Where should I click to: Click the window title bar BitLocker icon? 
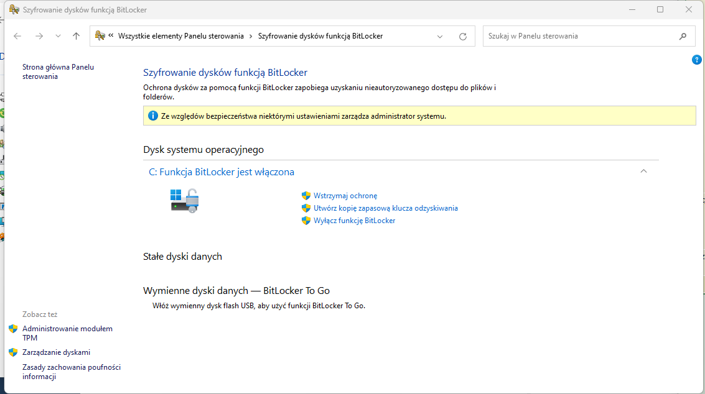point(14,9)
